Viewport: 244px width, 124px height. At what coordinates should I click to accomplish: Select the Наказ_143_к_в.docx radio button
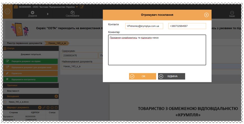5,102
